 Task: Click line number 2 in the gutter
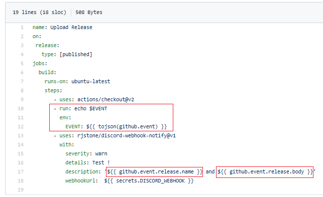(x=22, y=37)
